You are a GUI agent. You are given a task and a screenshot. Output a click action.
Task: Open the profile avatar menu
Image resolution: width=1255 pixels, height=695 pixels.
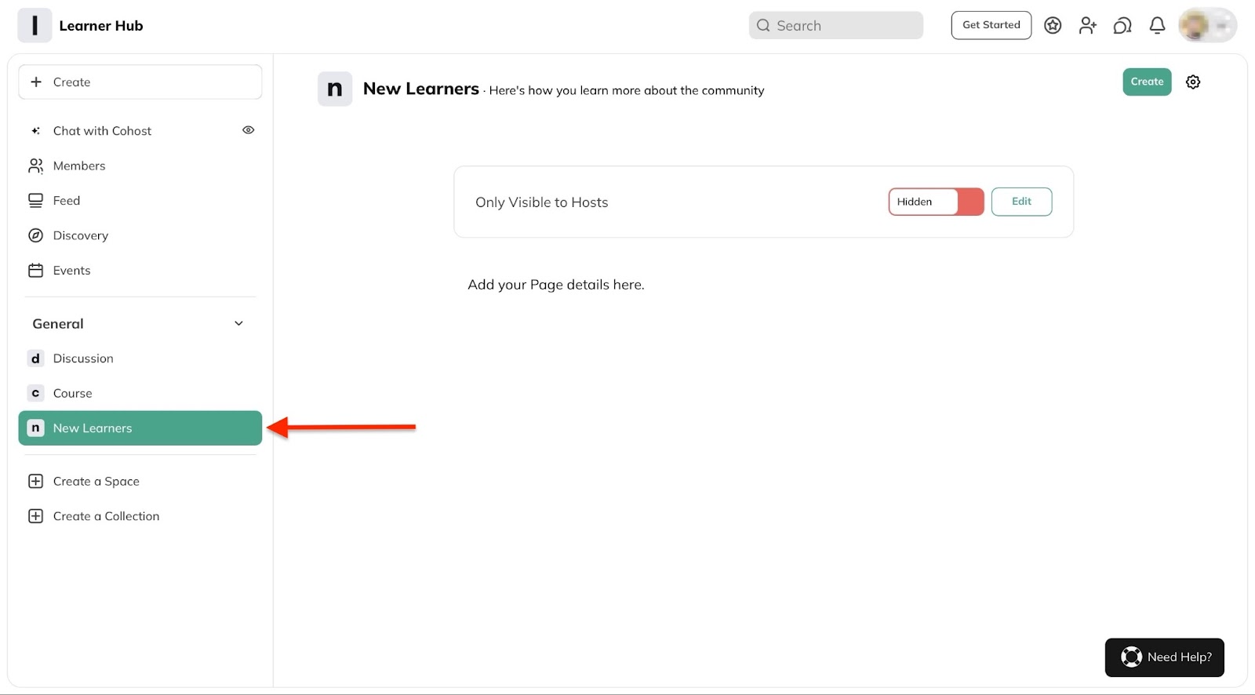(1207, 26)
